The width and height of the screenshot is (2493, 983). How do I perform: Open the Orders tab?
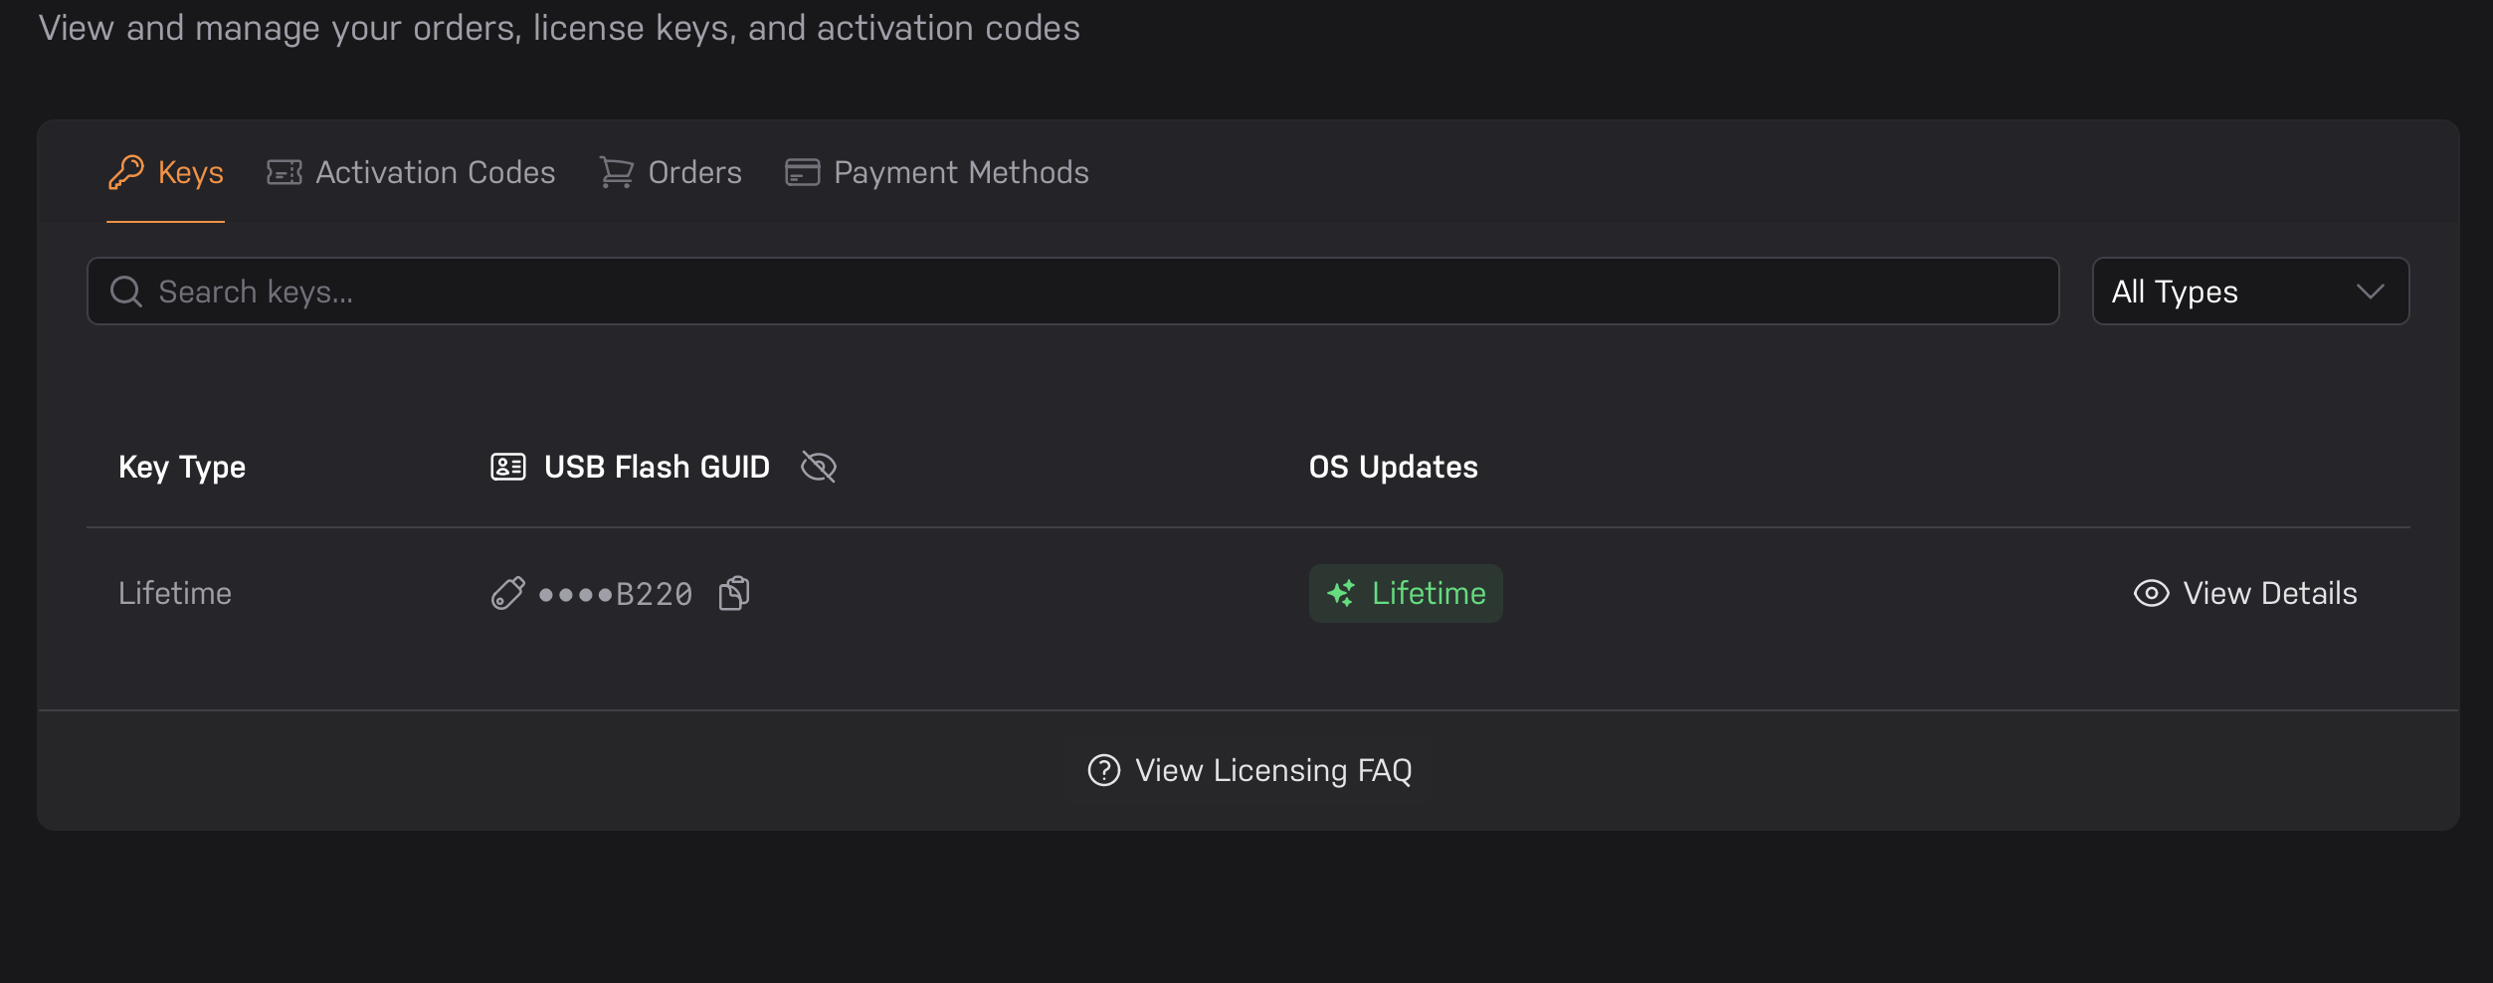[671, 172]
